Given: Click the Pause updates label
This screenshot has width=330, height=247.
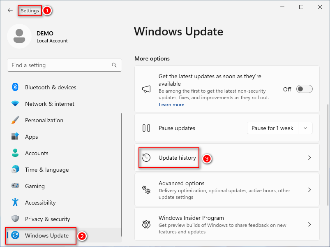Looking at the screenshot, I should [x=177, y=128].
